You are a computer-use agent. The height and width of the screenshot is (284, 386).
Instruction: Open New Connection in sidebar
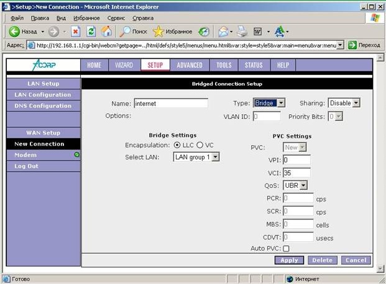click(x=44, y=144)
